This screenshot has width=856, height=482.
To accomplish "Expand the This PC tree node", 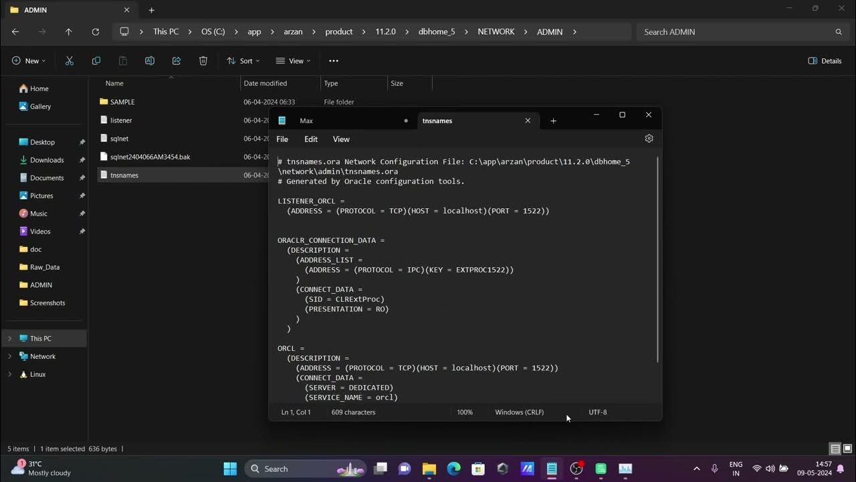I will (x=9, y=339).
